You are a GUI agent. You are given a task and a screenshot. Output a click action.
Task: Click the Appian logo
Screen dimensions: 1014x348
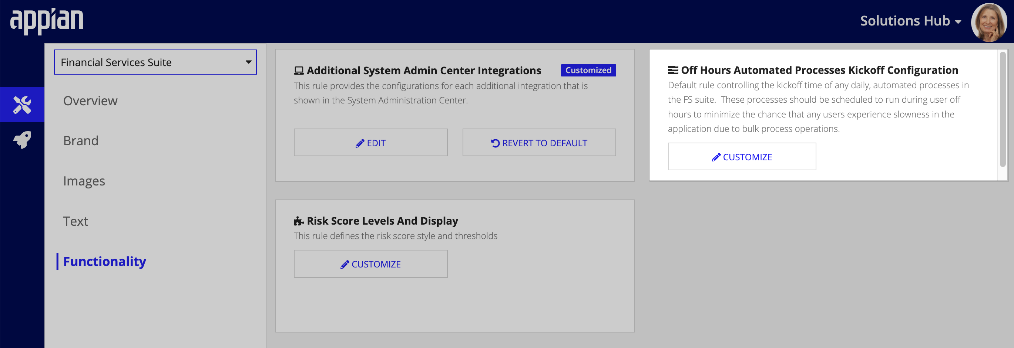(47, 21)
